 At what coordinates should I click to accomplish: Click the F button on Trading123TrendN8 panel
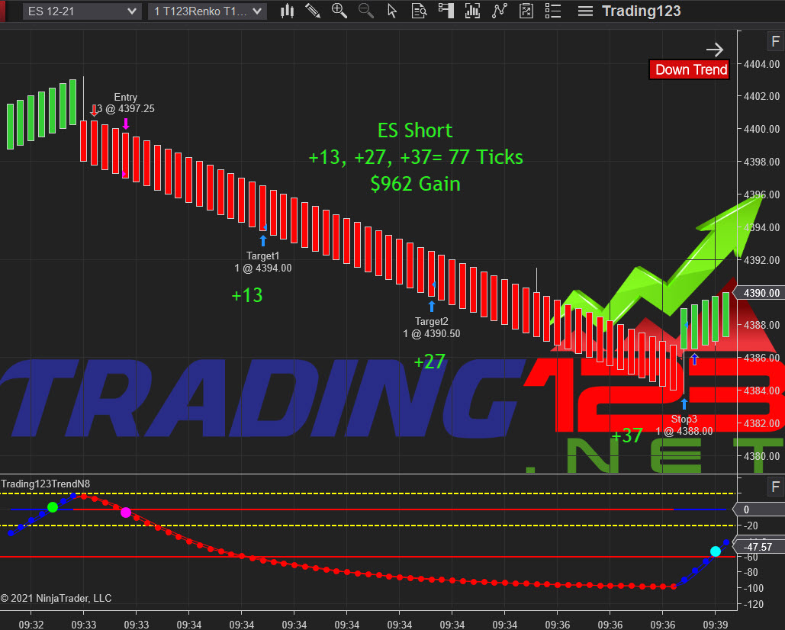[776, 487]
